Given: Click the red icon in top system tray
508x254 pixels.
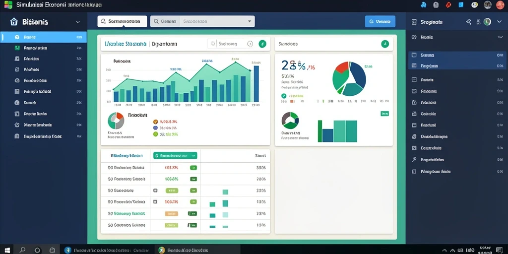Looking at the screenshot, I should (448, 4).
